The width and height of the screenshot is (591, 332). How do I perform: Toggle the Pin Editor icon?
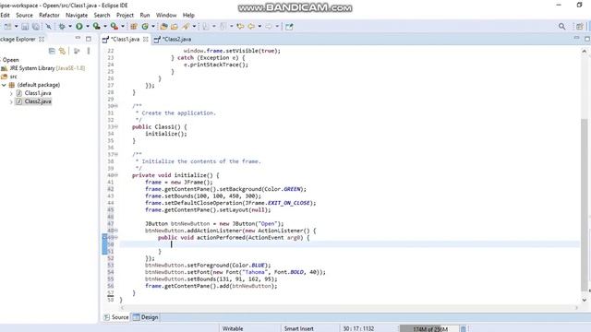click(289, 27)
